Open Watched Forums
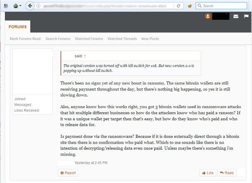This screenshot has width=252, height=183. coord(89,39)
